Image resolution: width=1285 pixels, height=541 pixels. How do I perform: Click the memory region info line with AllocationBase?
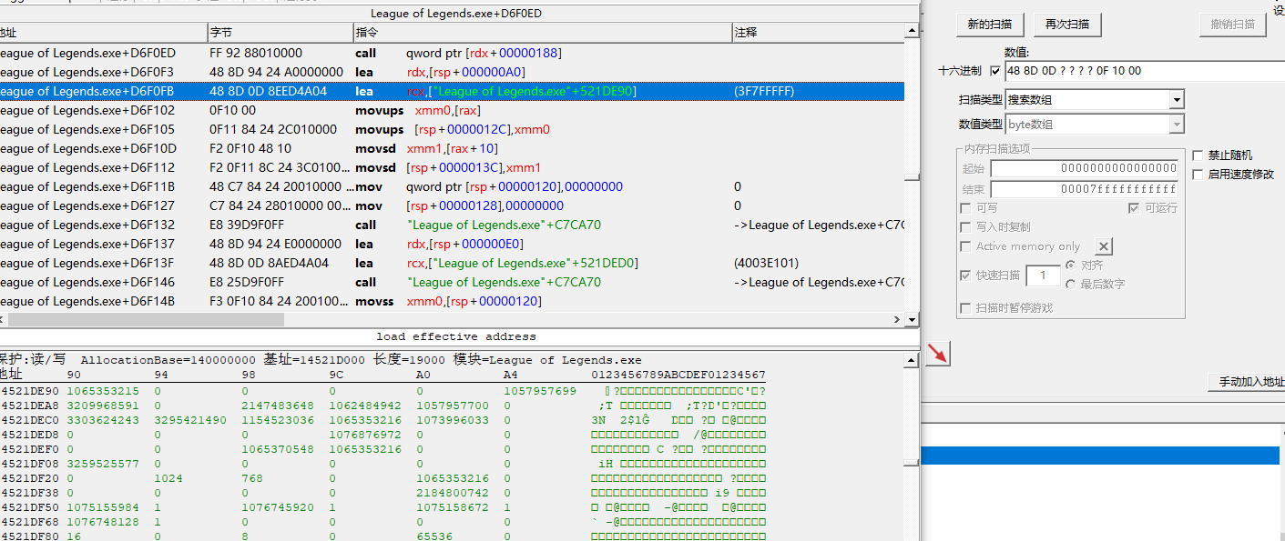coord(320,359)
